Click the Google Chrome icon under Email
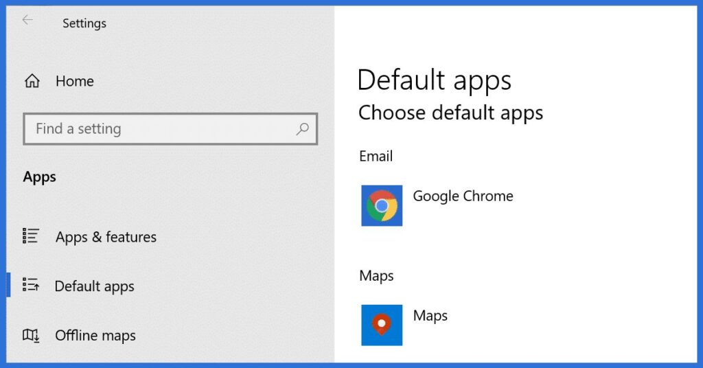This screenshot has height=368, width=703. pyautogui.click(x=382, y=205)
